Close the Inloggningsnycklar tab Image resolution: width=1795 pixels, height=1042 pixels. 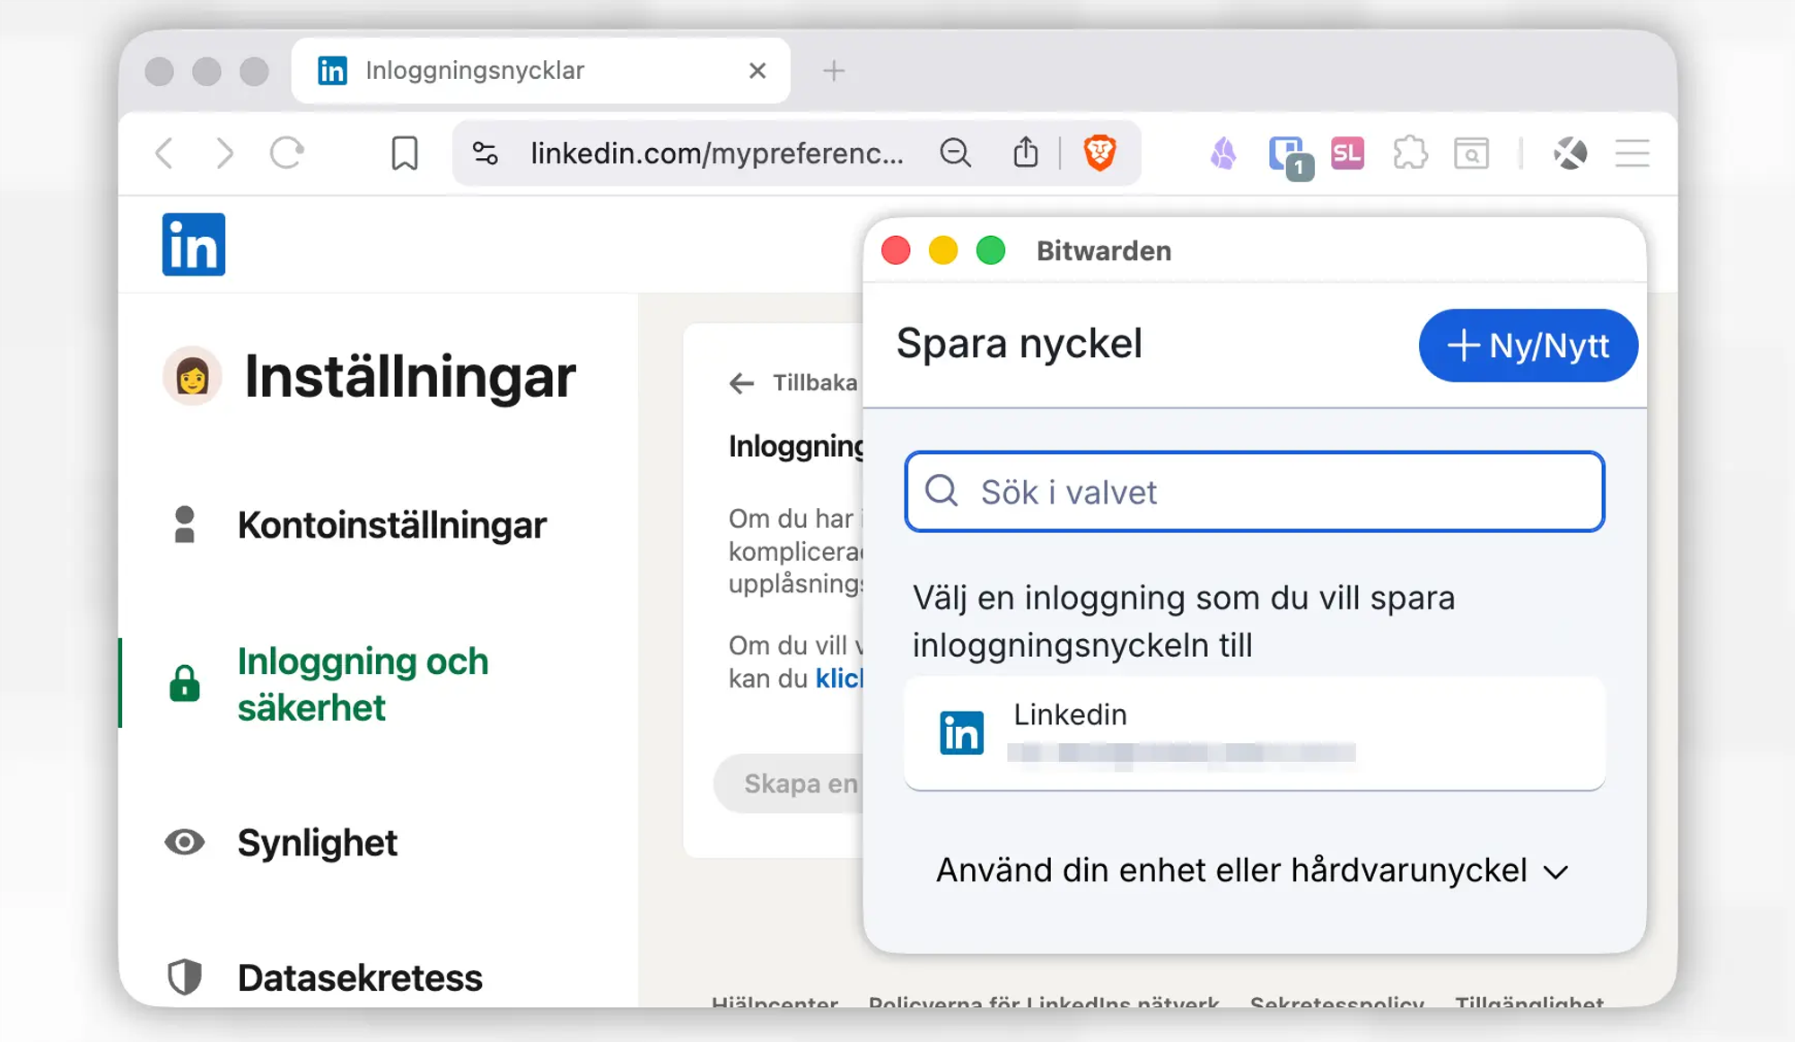757,70
